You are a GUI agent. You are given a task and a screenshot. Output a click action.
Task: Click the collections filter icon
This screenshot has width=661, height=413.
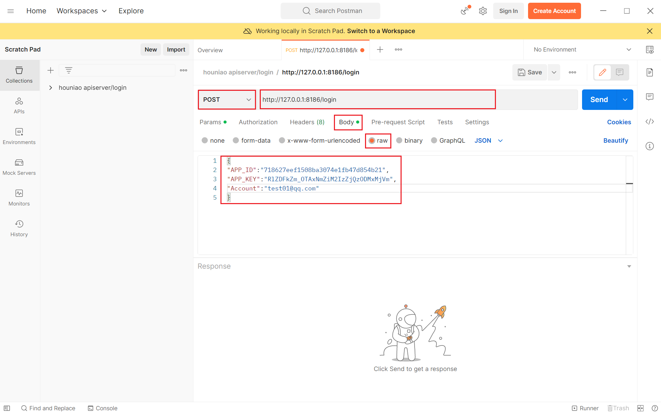[x=69, y=70]
